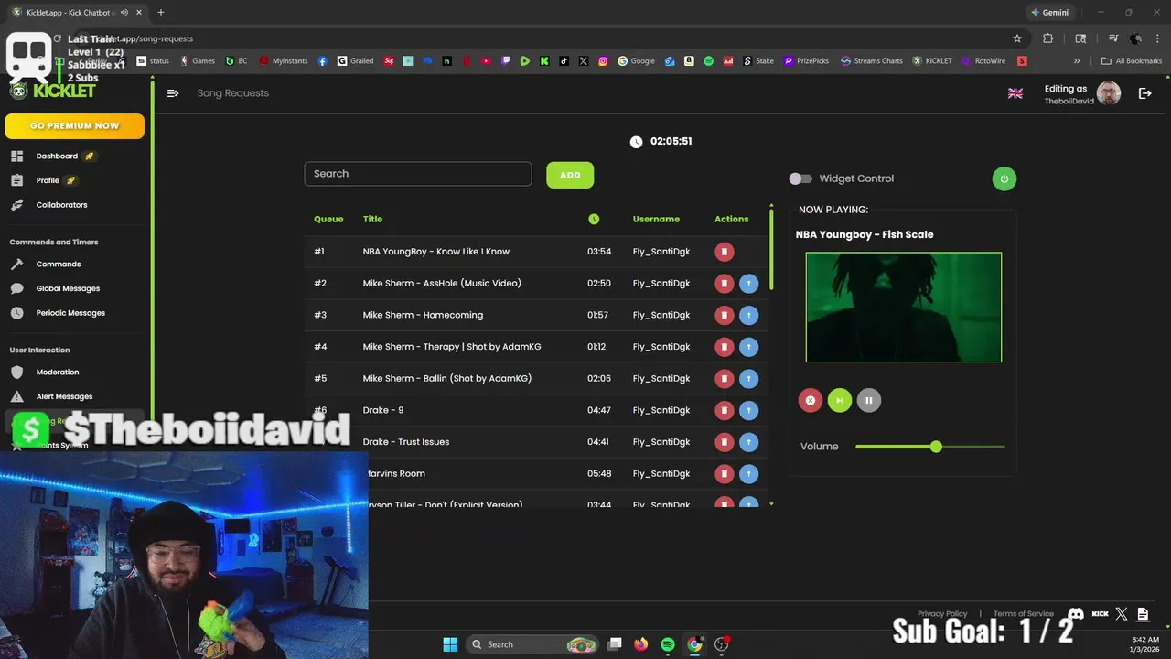This screenshot has height=659, width=1171.
Task: Sort by the Queue column header
Action: point(328,219)
